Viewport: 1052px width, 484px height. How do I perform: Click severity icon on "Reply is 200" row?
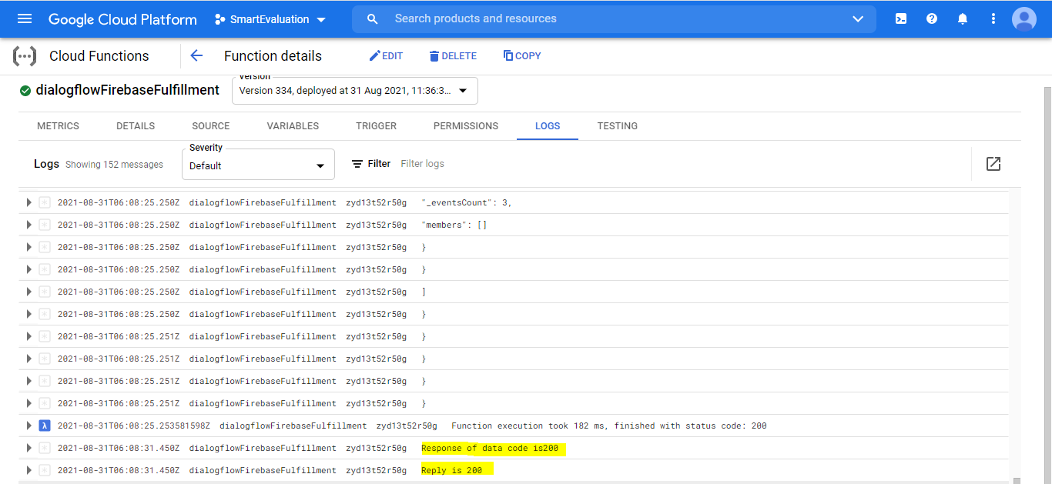[45, 470]
